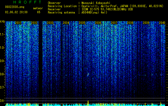Click the 2037 time marker
168x106 pixels.
point(114,23)
